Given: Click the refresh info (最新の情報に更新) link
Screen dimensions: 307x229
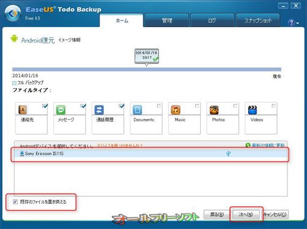Looking at the screenshot, I should coord(268,146).
